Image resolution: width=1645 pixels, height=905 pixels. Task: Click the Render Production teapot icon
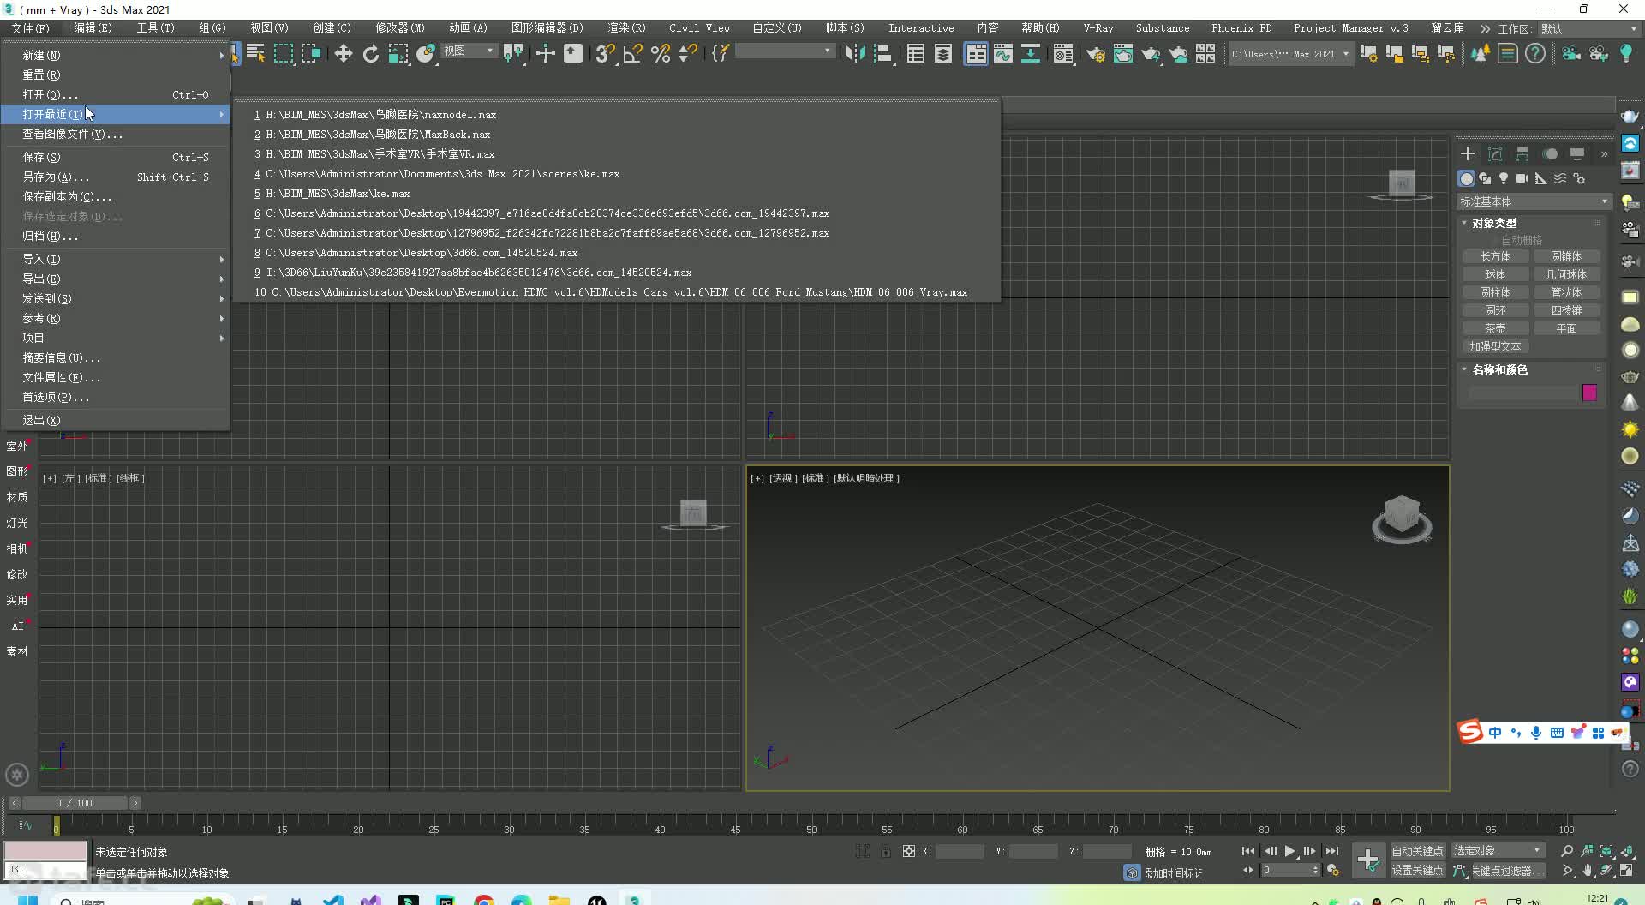1151,54
